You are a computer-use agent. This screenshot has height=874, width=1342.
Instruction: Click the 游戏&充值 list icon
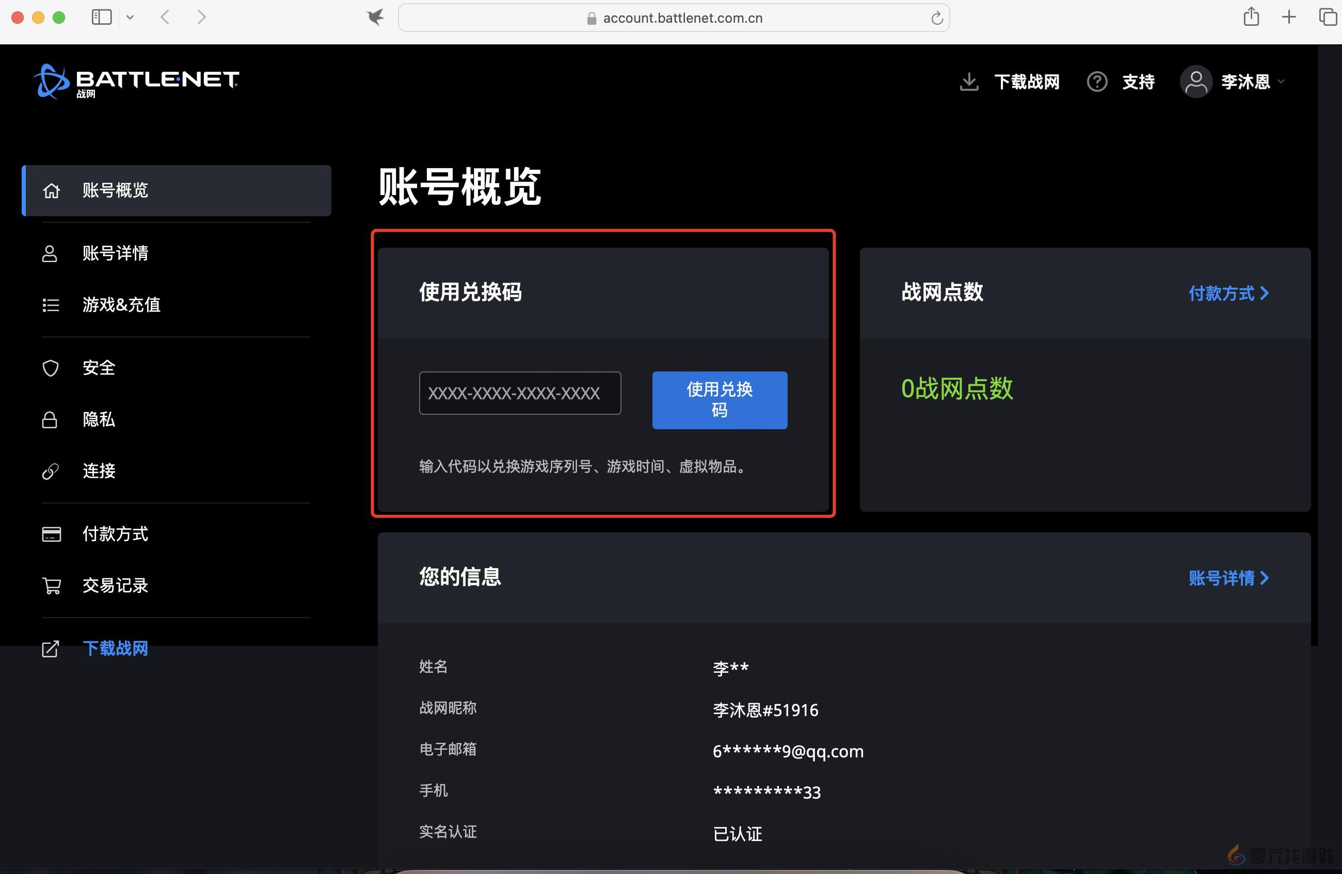[x=50, y=305]
